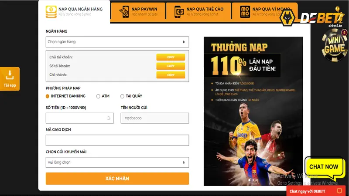The width and height of the screenshot is (349, 196).
Task: Copy the Chủ tài khoản value
Action: pos(171,57)
